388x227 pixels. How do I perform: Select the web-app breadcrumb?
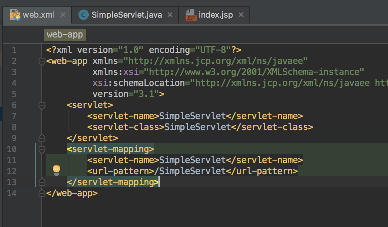pyautogui.click(x=65, y=35)
